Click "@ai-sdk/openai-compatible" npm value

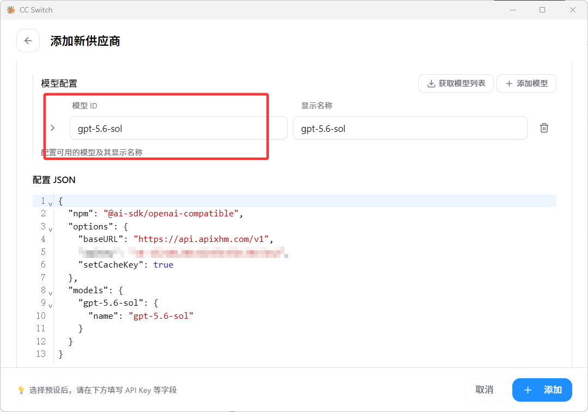171,214
